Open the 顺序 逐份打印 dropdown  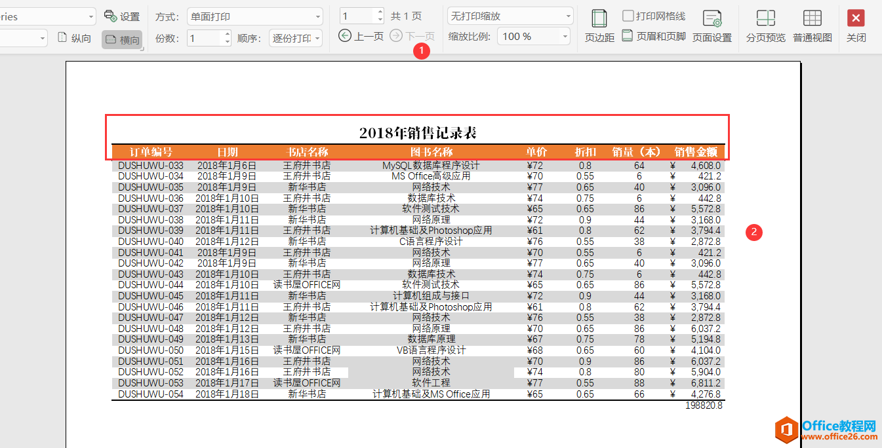[296, 39]
